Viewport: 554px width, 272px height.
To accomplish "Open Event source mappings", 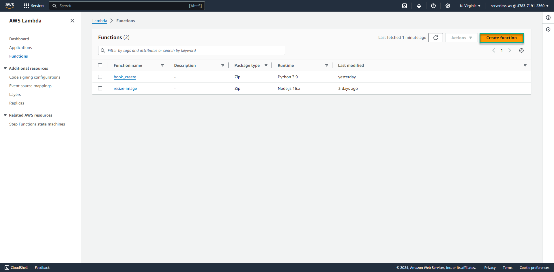I will click(30, 86).
